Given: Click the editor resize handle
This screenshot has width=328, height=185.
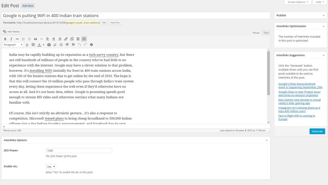Looking at the screenshot, I should 269,131.
